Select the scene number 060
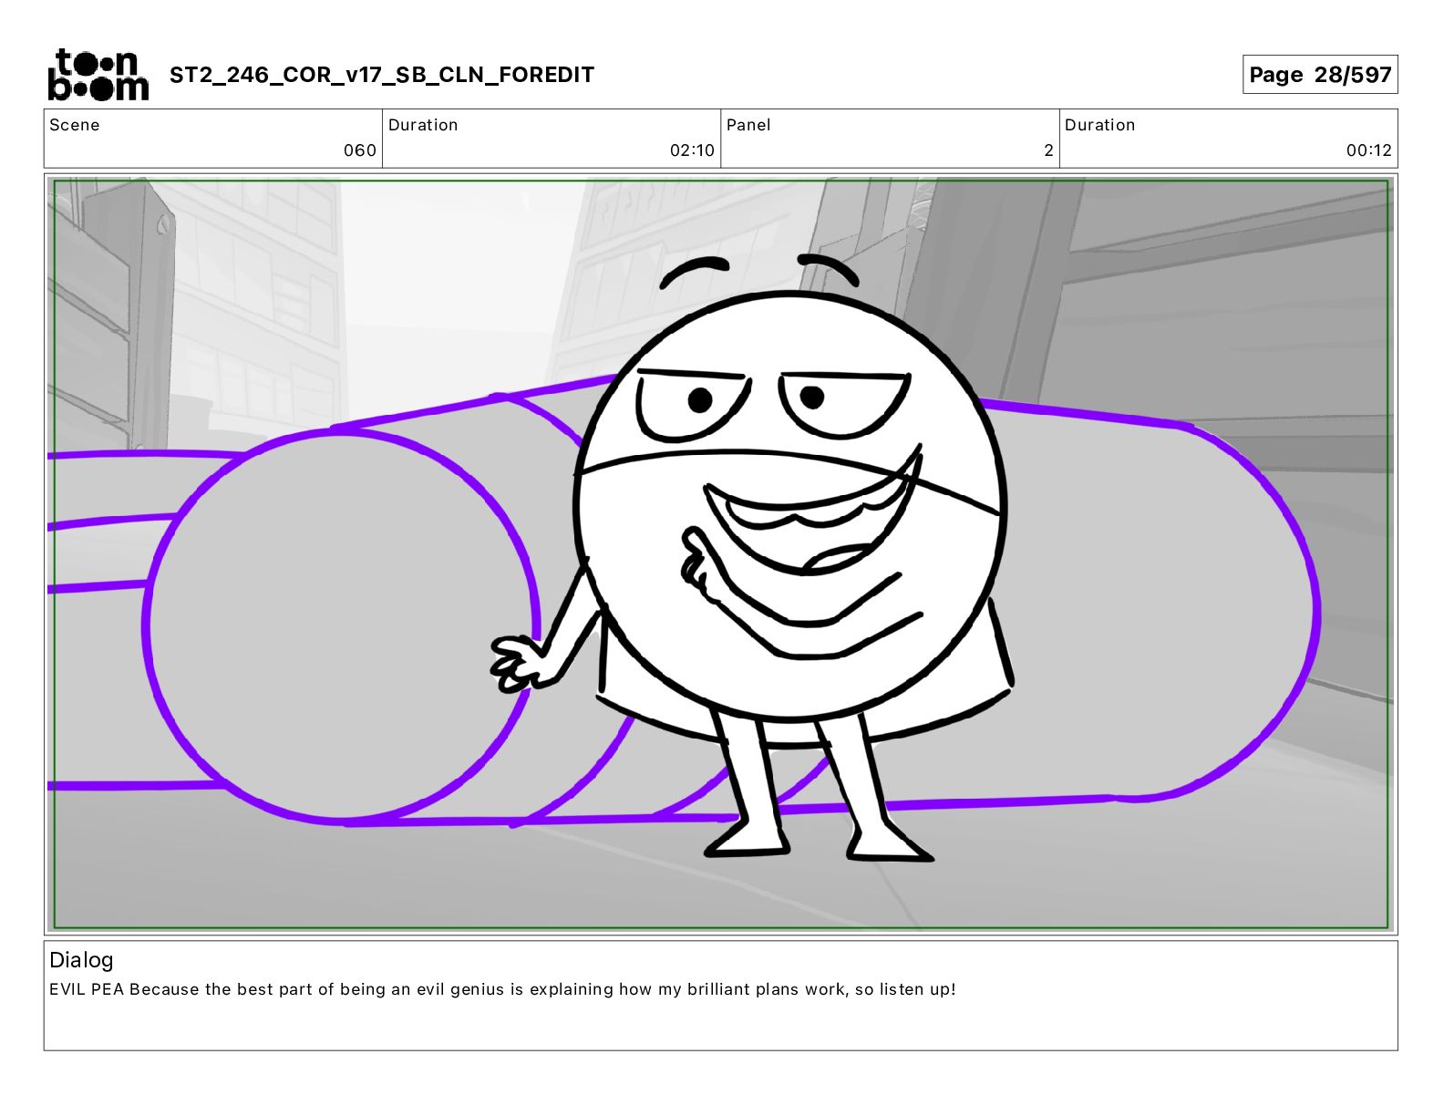Screen dimensions: 1444x1116 360,150
